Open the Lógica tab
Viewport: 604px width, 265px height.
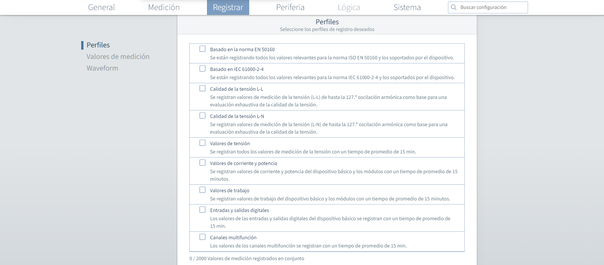[x=349, y=7]
